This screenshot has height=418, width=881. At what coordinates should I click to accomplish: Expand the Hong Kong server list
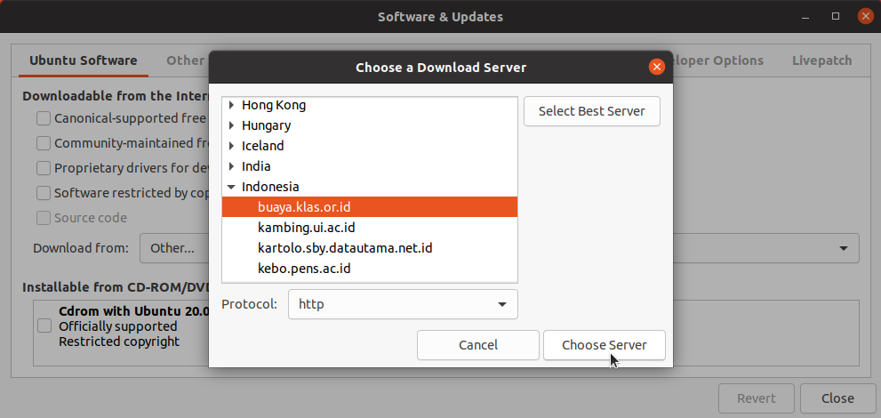(x=231, y=105)
